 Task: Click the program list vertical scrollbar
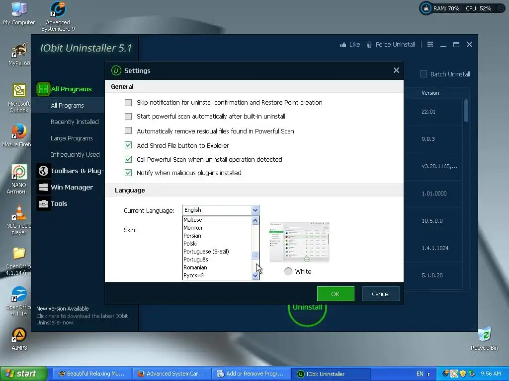466,111
